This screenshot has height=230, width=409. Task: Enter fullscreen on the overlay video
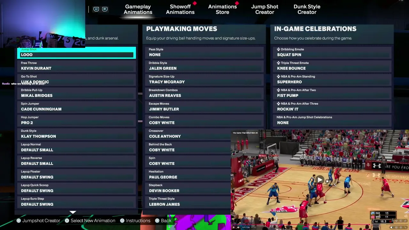(x=405, y=227)
